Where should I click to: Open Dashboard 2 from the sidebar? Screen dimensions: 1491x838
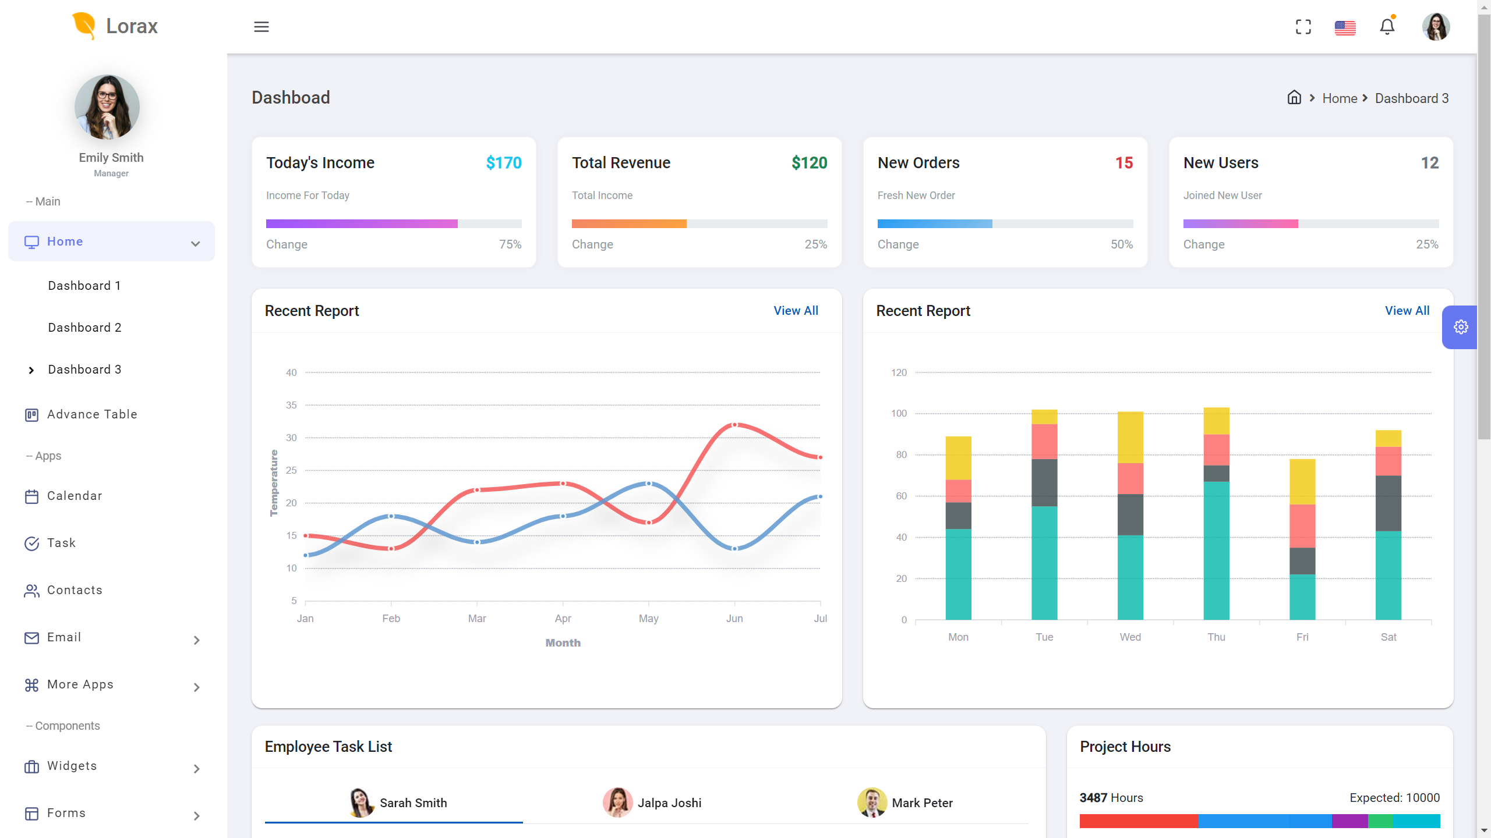(84, 327)
